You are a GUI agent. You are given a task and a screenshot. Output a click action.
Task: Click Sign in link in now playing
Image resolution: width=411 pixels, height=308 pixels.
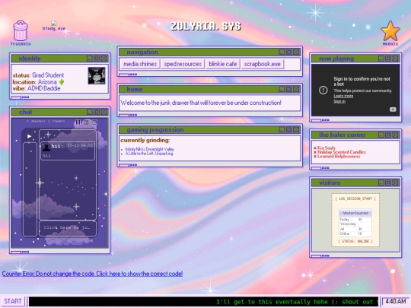click(x=339, y=101)
